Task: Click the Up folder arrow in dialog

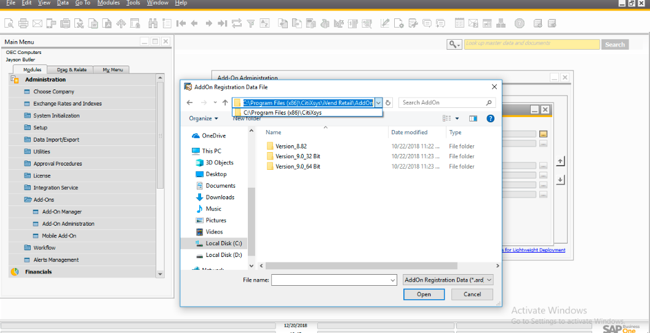Action: (x=225, y=102)
